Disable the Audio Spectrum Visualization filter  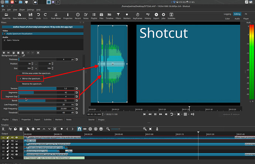point(4,34)
